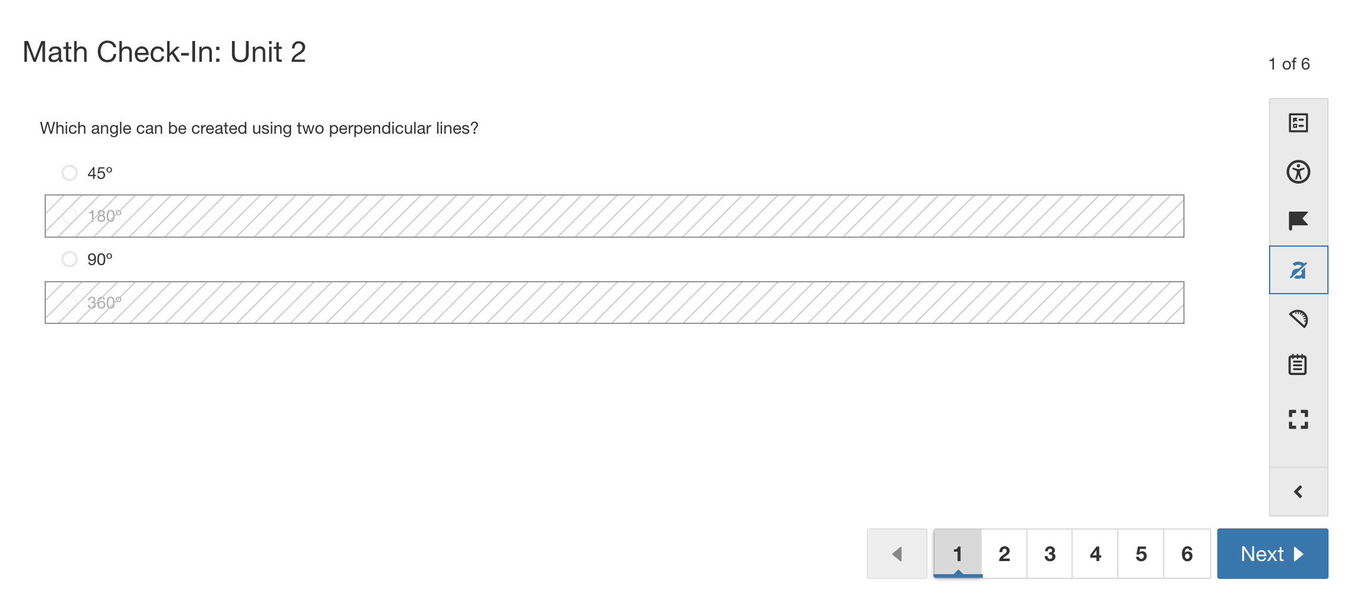The width and height of the screenshot is (1366, 611).
Task: Open the question review panel
Action: point(1298,123)
